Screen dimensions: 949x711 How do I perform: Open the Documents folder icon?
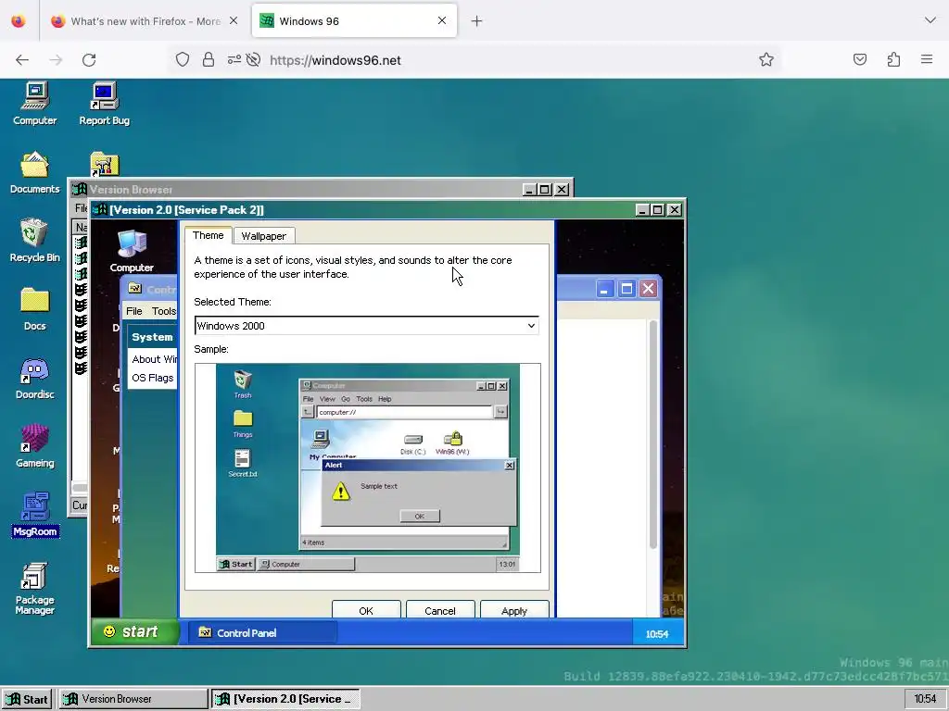(34, 172)
